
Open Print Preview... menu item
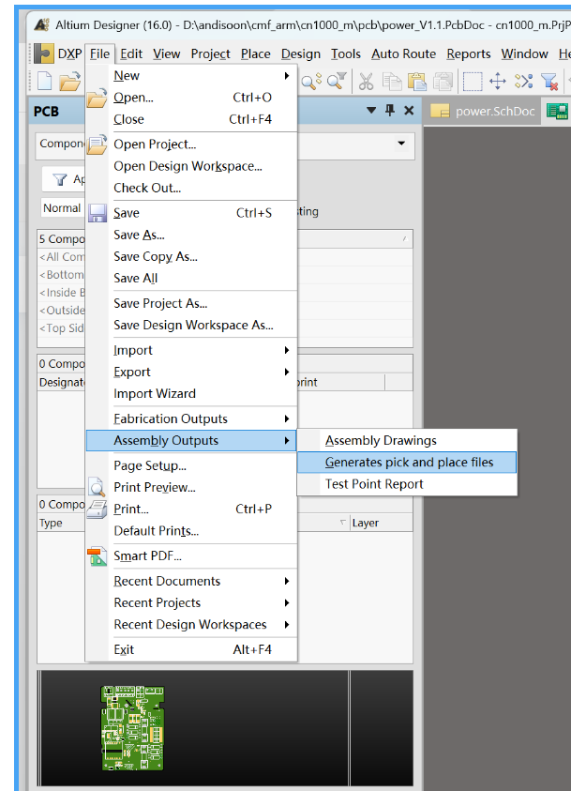191,487
